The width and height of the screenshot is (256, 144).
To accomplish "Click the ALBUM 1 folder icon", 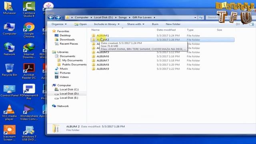I will (x=93, y=36).
